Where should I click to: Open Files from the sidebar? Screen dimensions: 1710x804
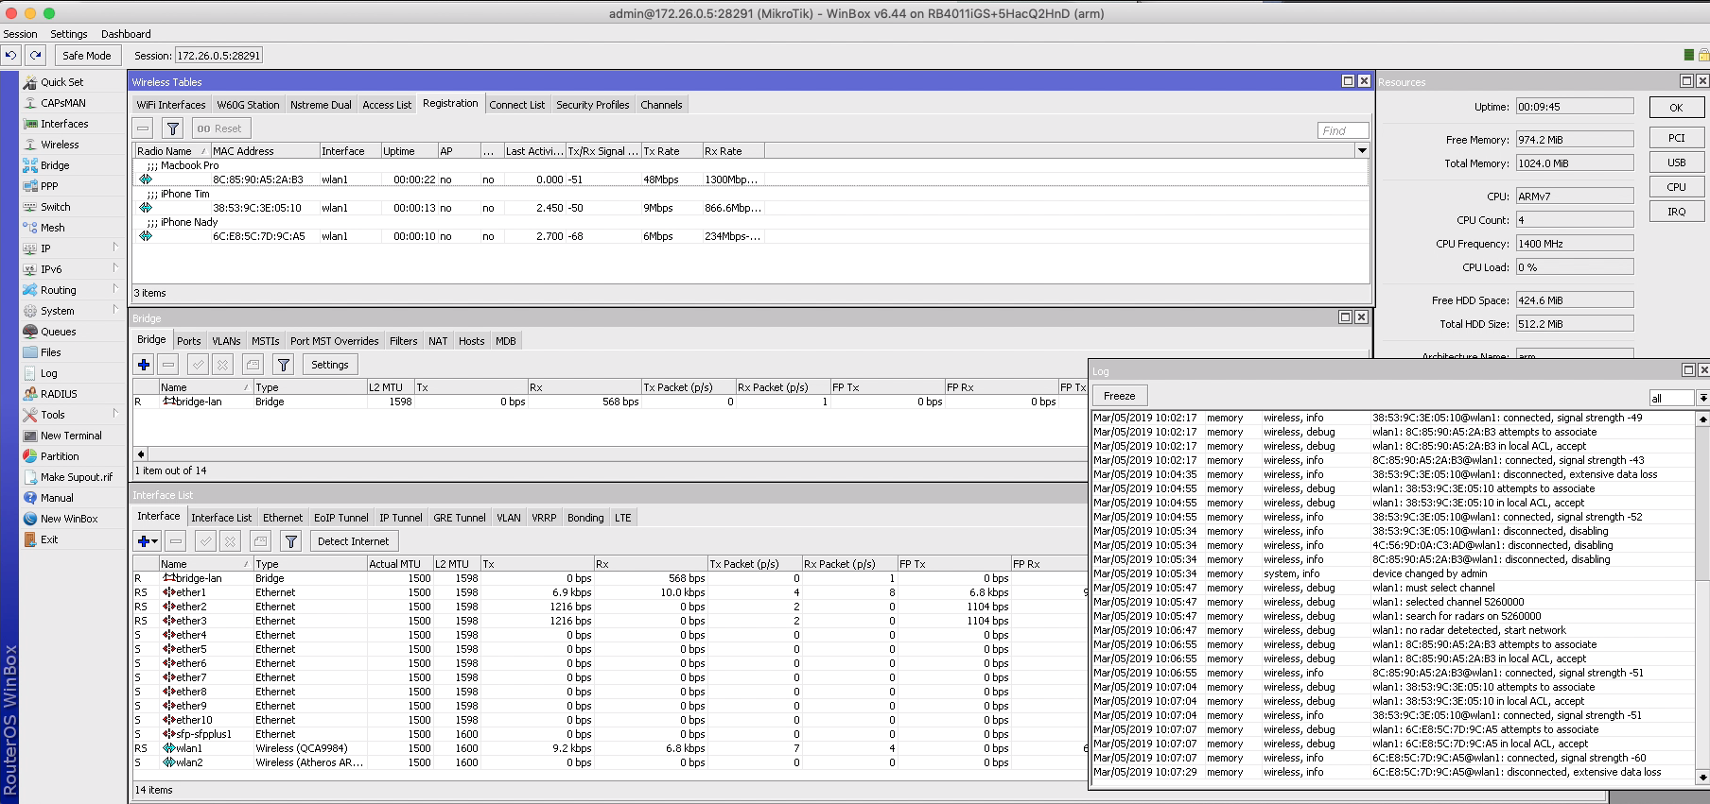(x=50, y=352)
